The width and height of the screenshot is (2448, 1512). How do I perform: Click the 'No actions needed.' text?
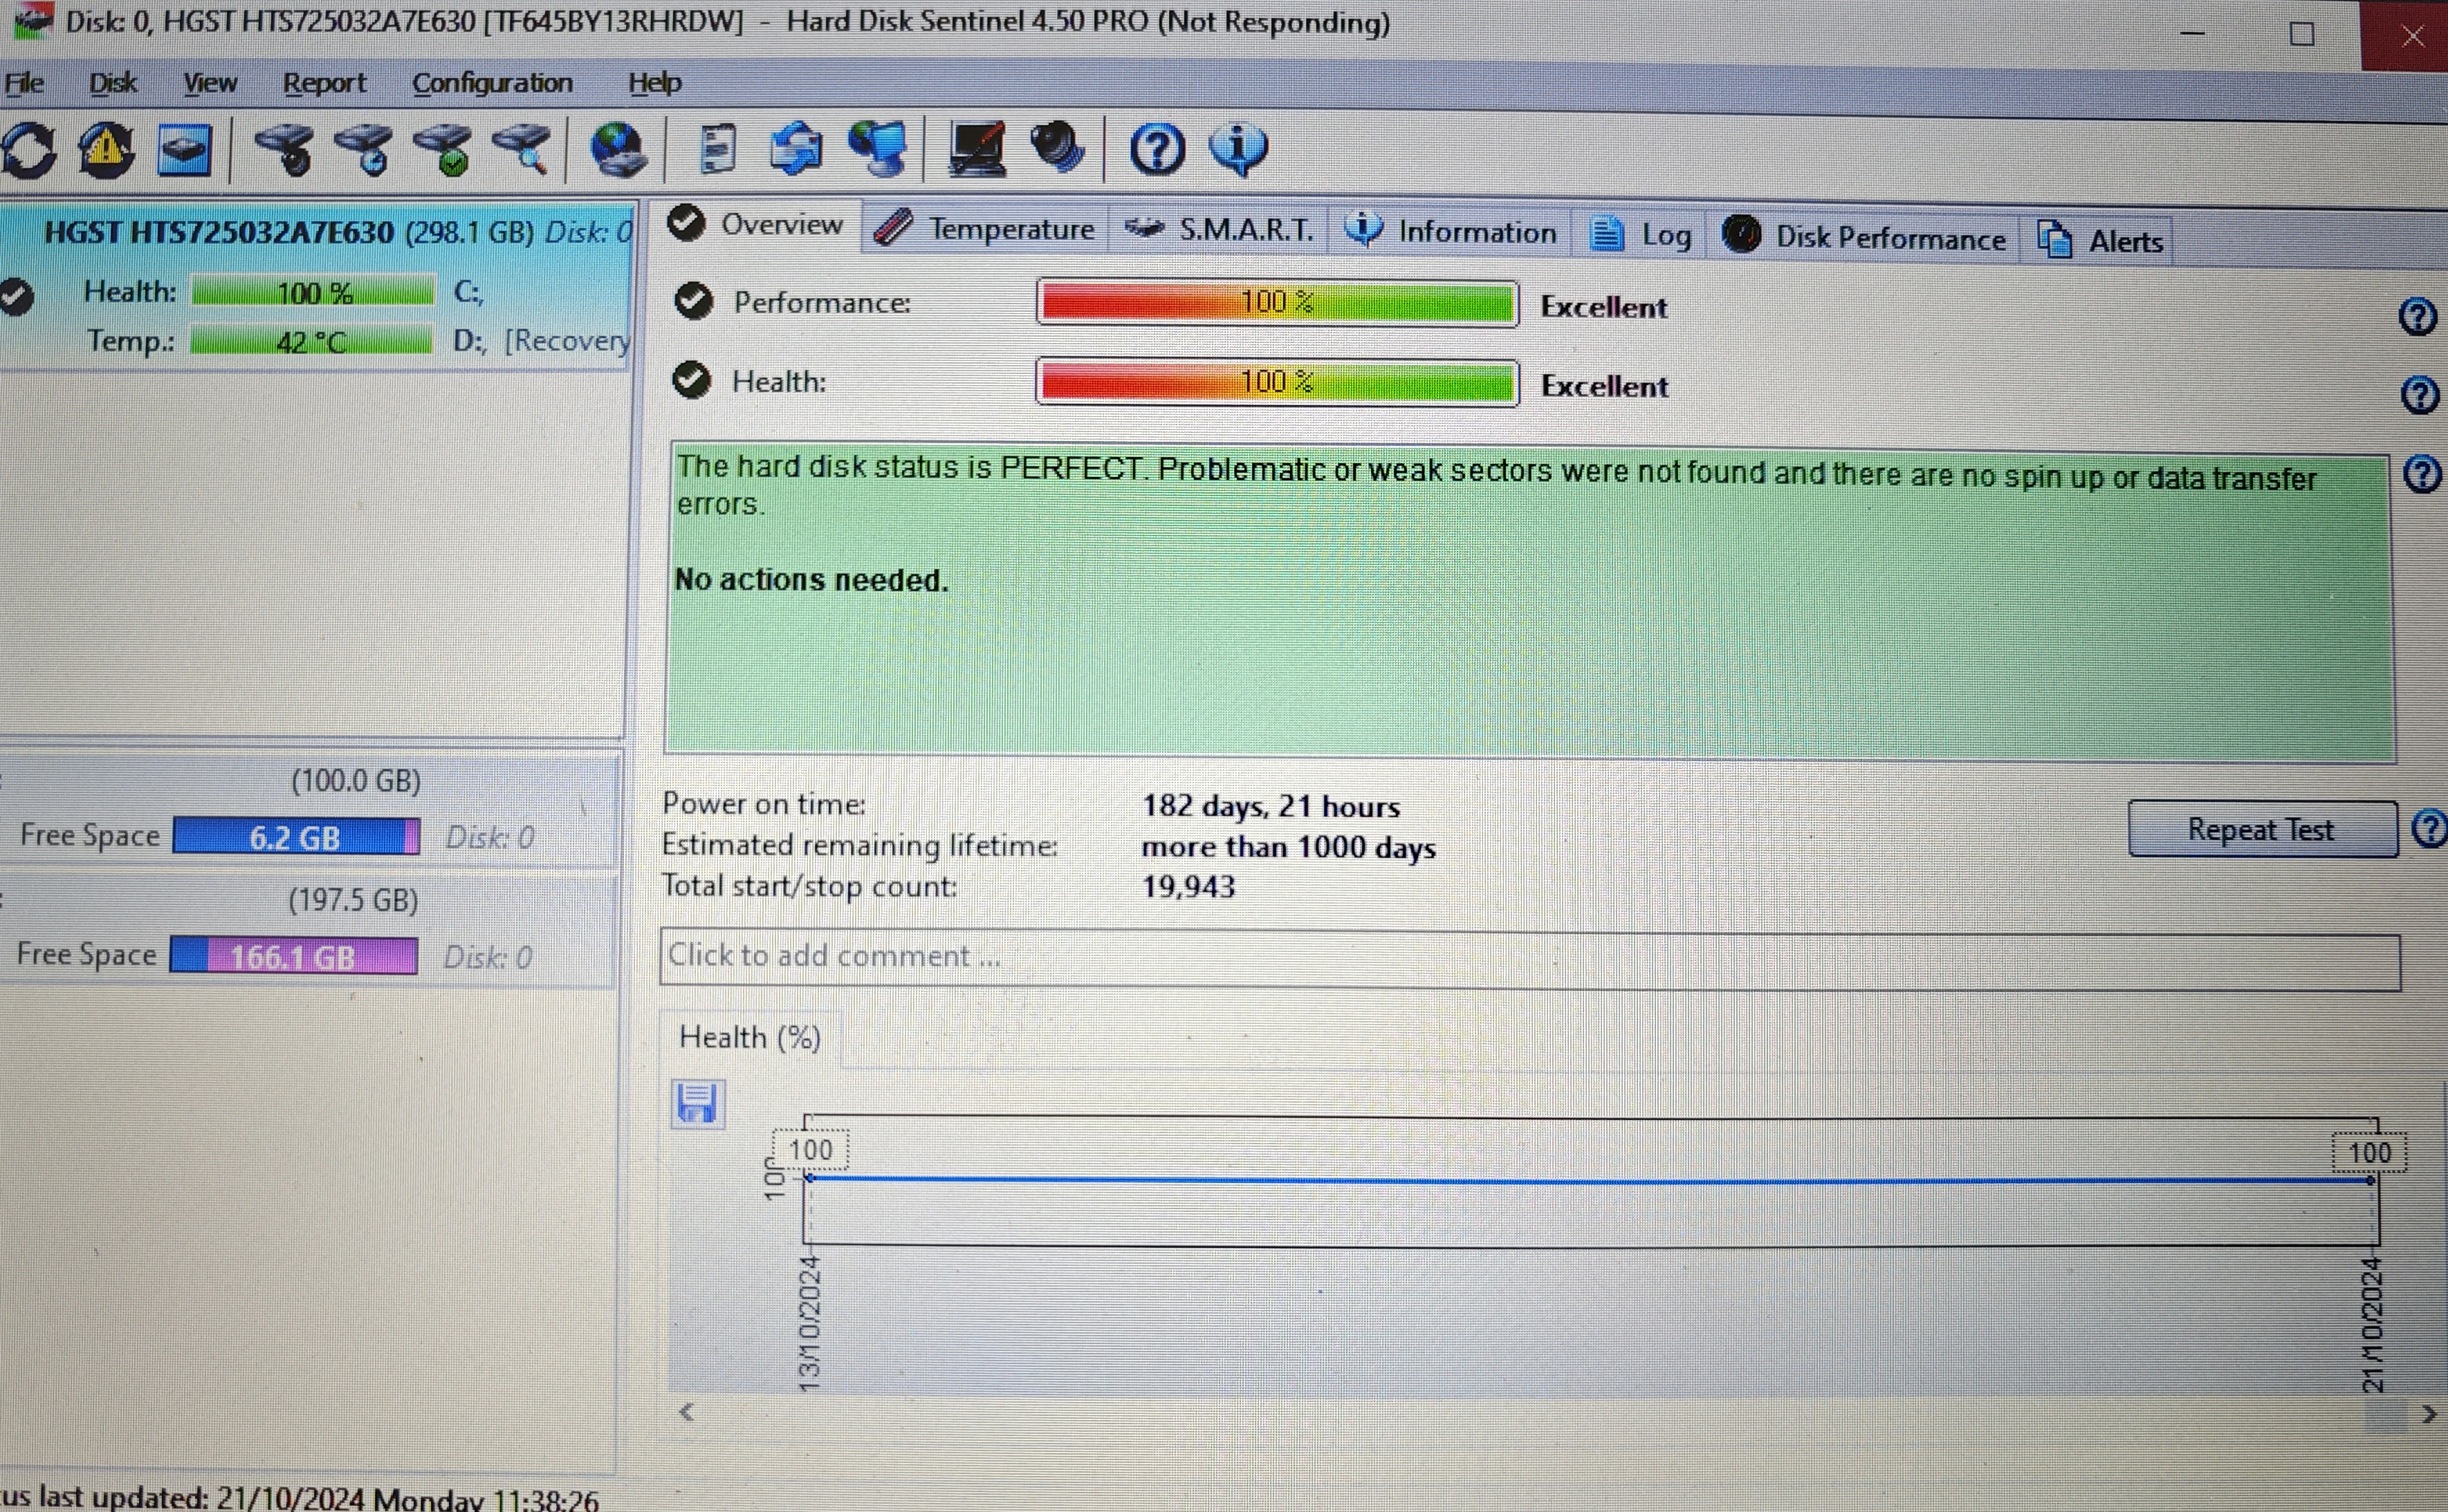pyautogui.click(x=811, y=579)
